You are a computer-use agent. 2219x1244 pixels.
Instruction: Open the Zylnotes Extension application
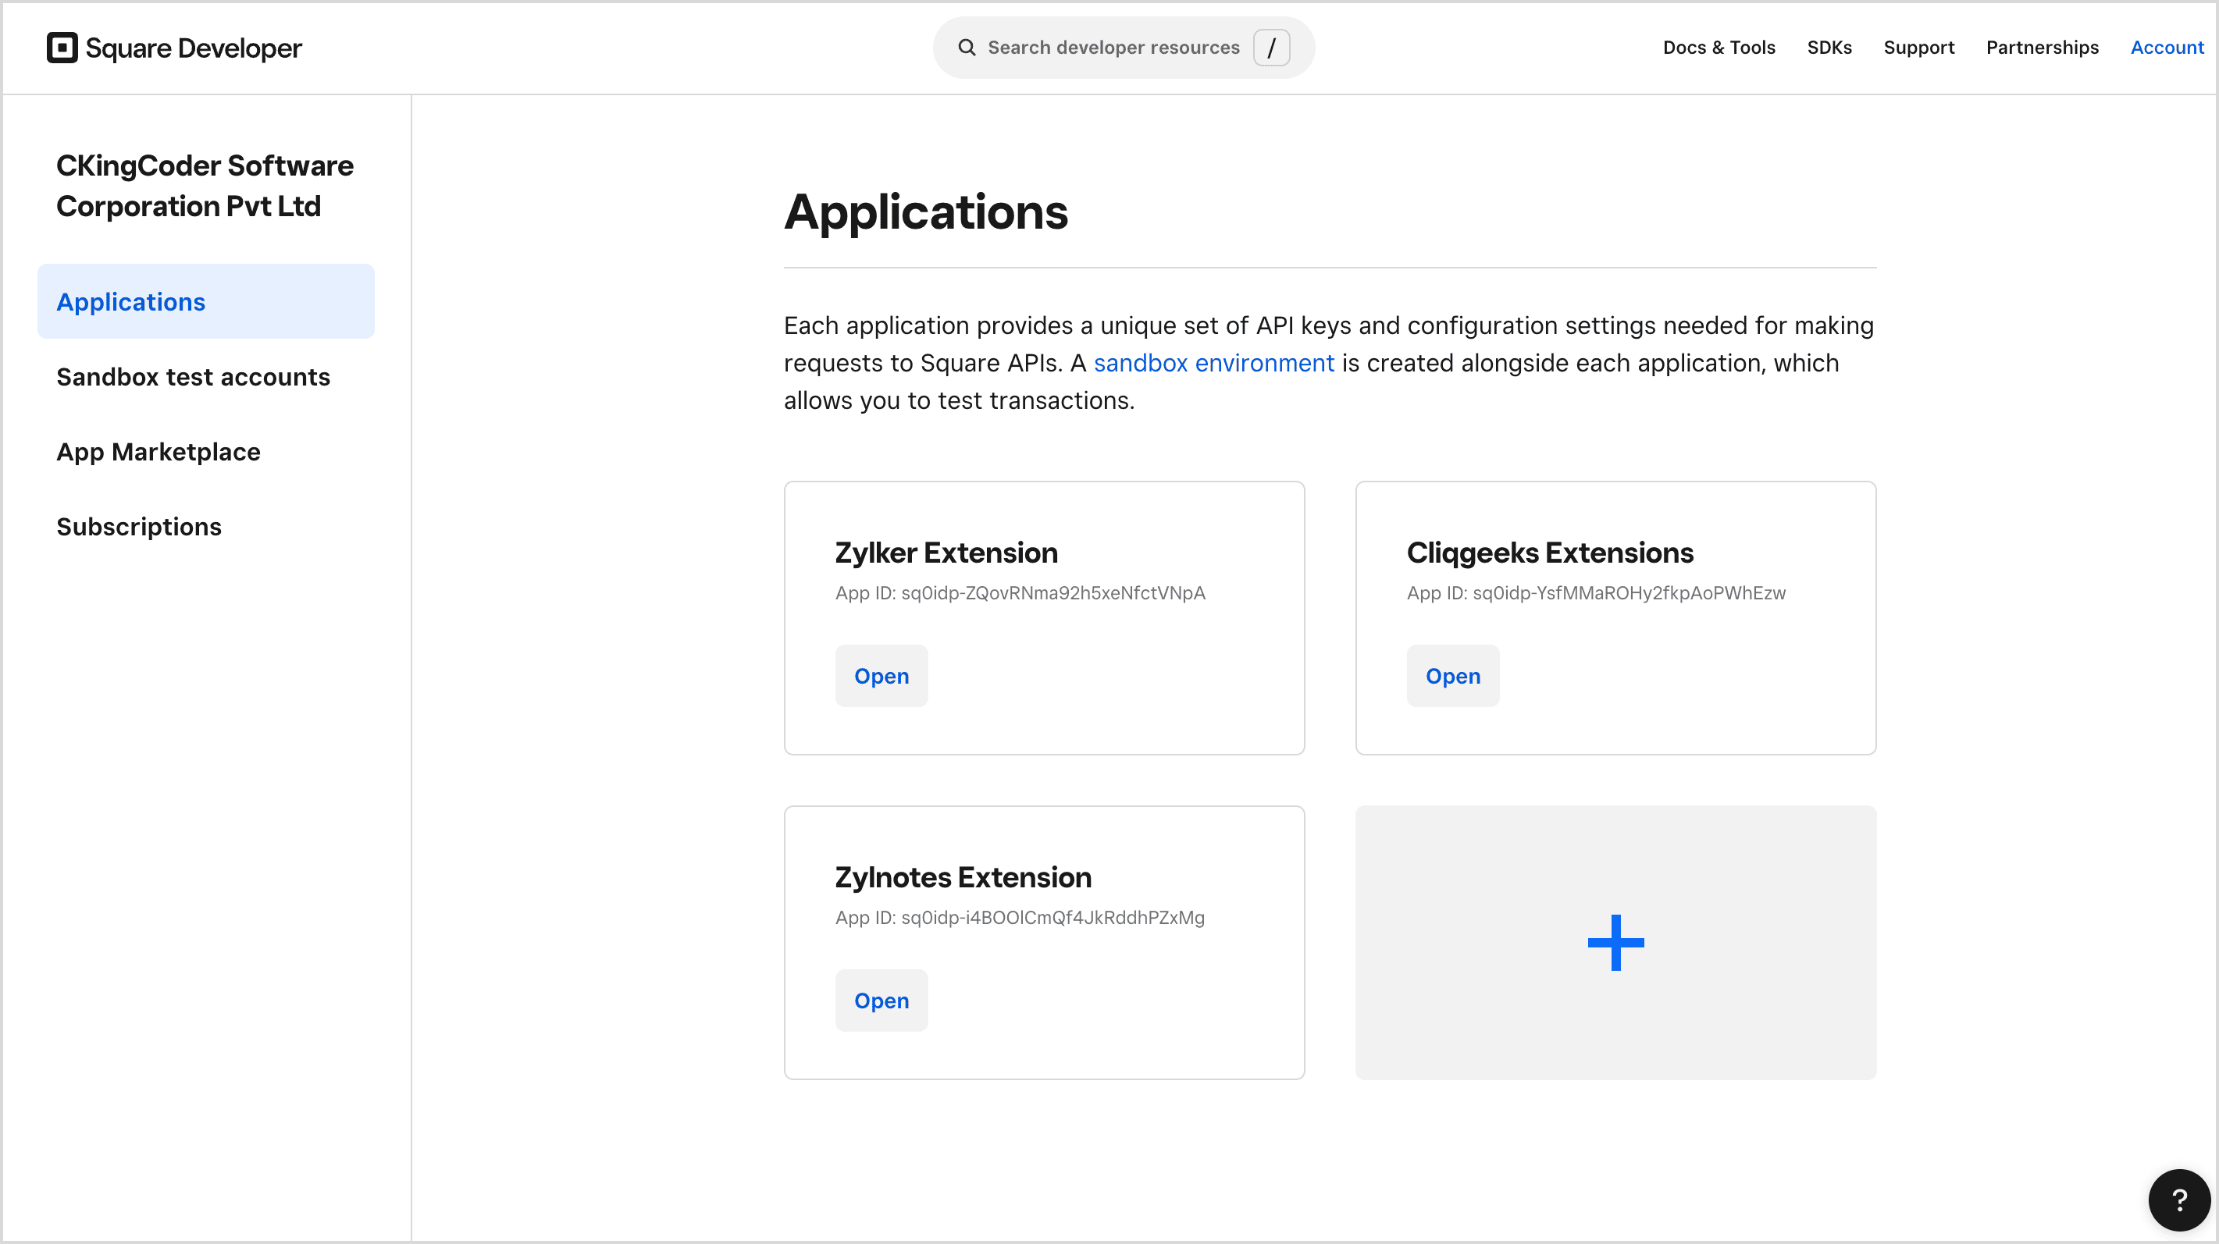tap(881, 1001)
